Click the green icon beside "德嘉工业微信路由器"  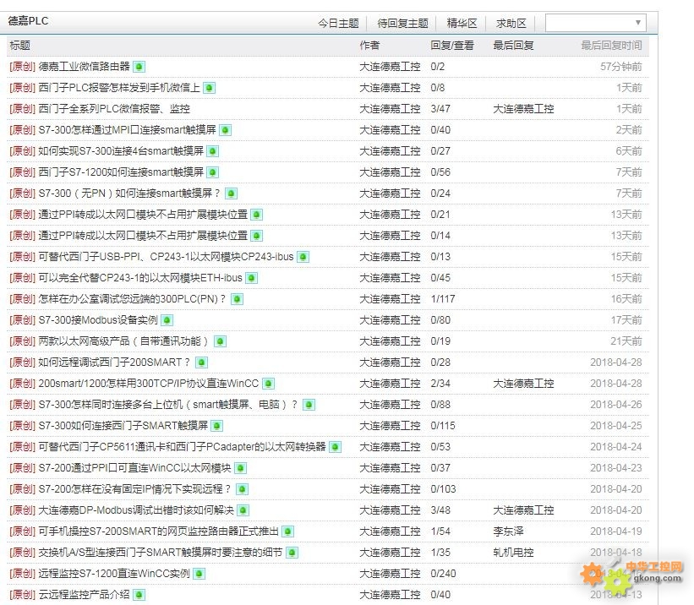click(139, 67)
